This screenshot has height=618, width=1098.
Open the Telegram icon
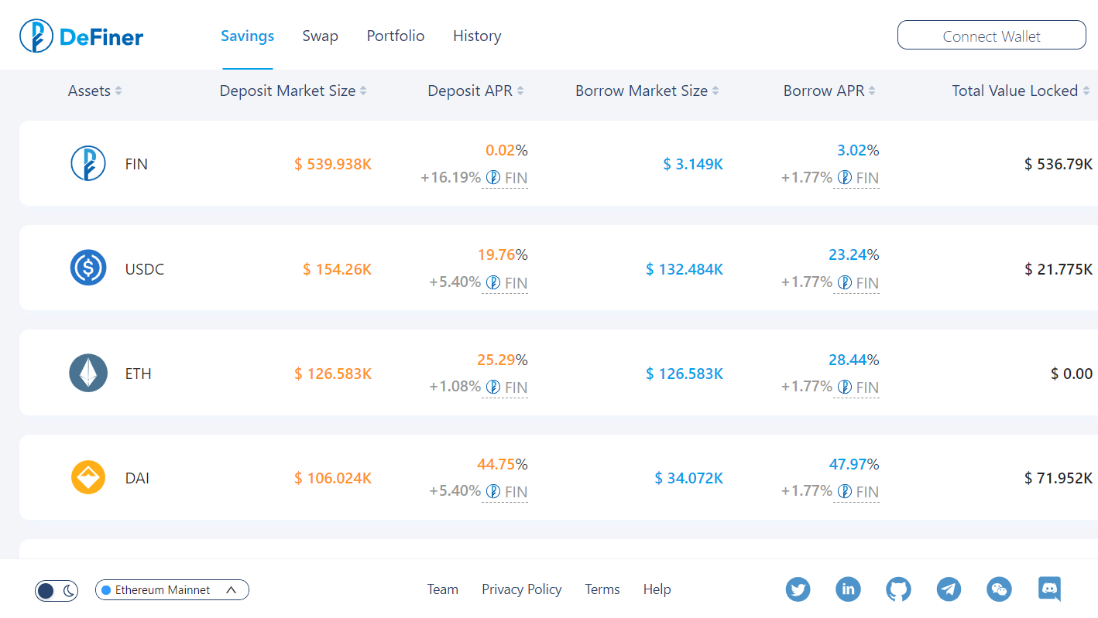coord(949,589)
